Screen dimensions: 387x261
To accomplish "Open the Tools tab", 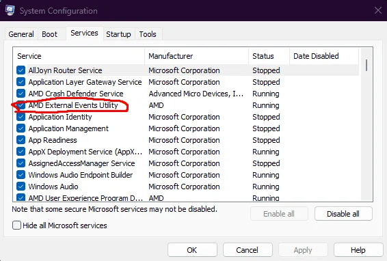I will (148, 34).
